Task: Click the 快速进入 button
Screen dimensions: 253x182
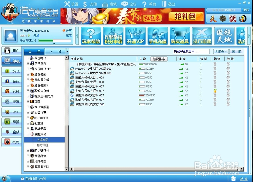Action: pyautogui.click(x=221, y=52)
